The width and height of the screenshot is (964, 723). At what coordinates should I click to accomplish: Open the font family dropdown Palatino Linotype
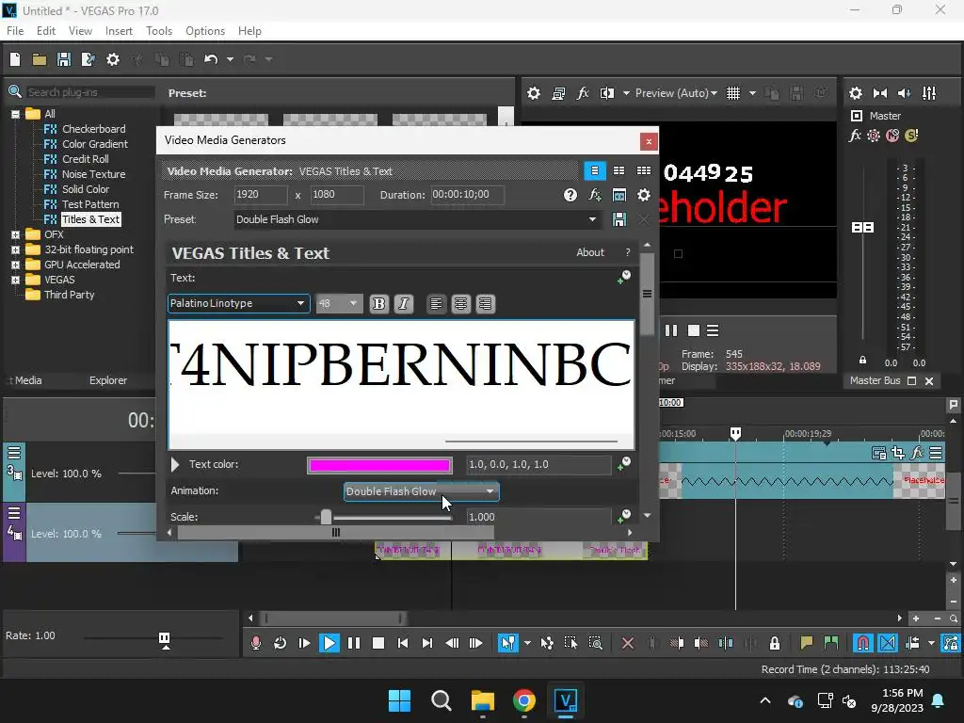coord(238,303)
